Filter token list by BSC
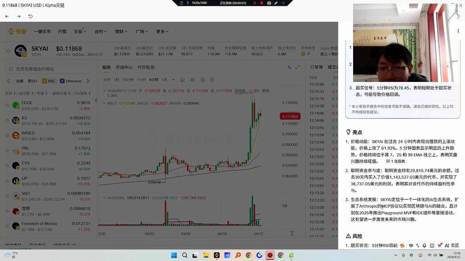 49,81
